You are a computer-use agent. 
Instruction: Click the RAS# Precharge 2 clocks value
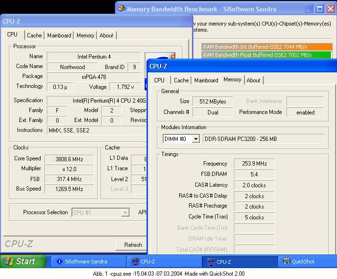(254, 207)
